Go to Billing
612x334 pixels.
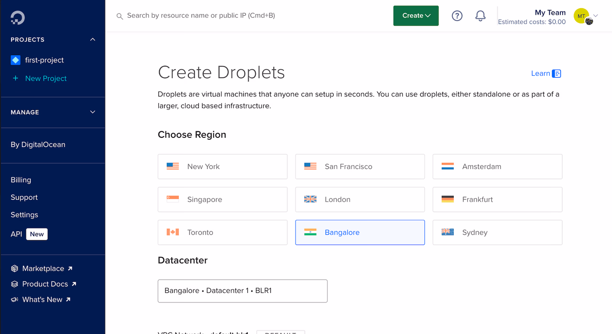pos(21,180)
